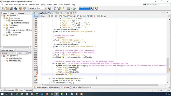
Task: Click the Profile Project icon
Action: (x=74, y=8)
